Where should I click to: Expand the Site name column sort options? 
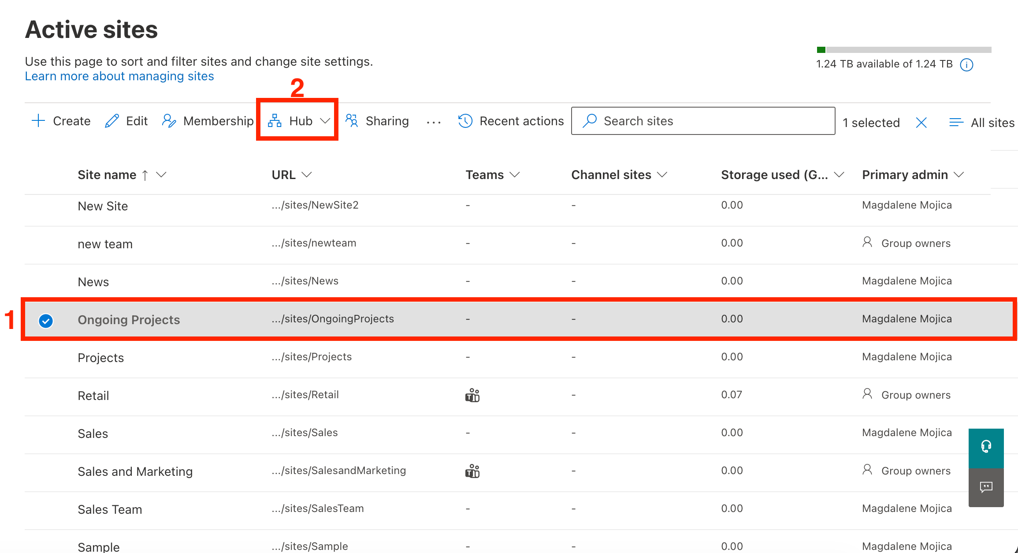(x=162, y=175)
